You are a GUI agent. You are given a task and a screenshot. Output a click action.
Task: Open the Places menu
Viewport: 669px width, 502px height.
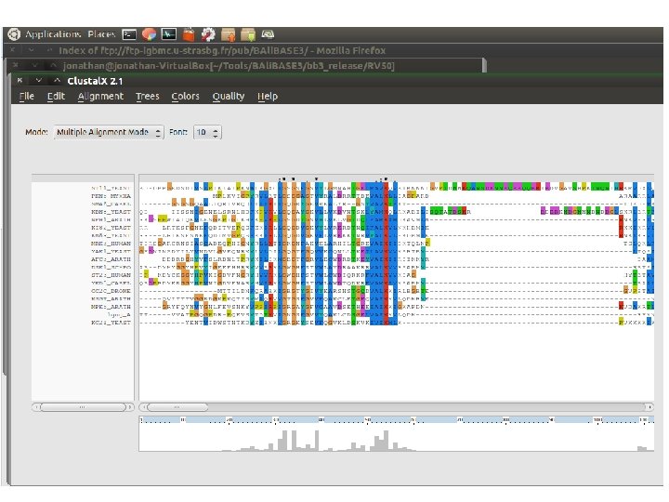point(101,34)
